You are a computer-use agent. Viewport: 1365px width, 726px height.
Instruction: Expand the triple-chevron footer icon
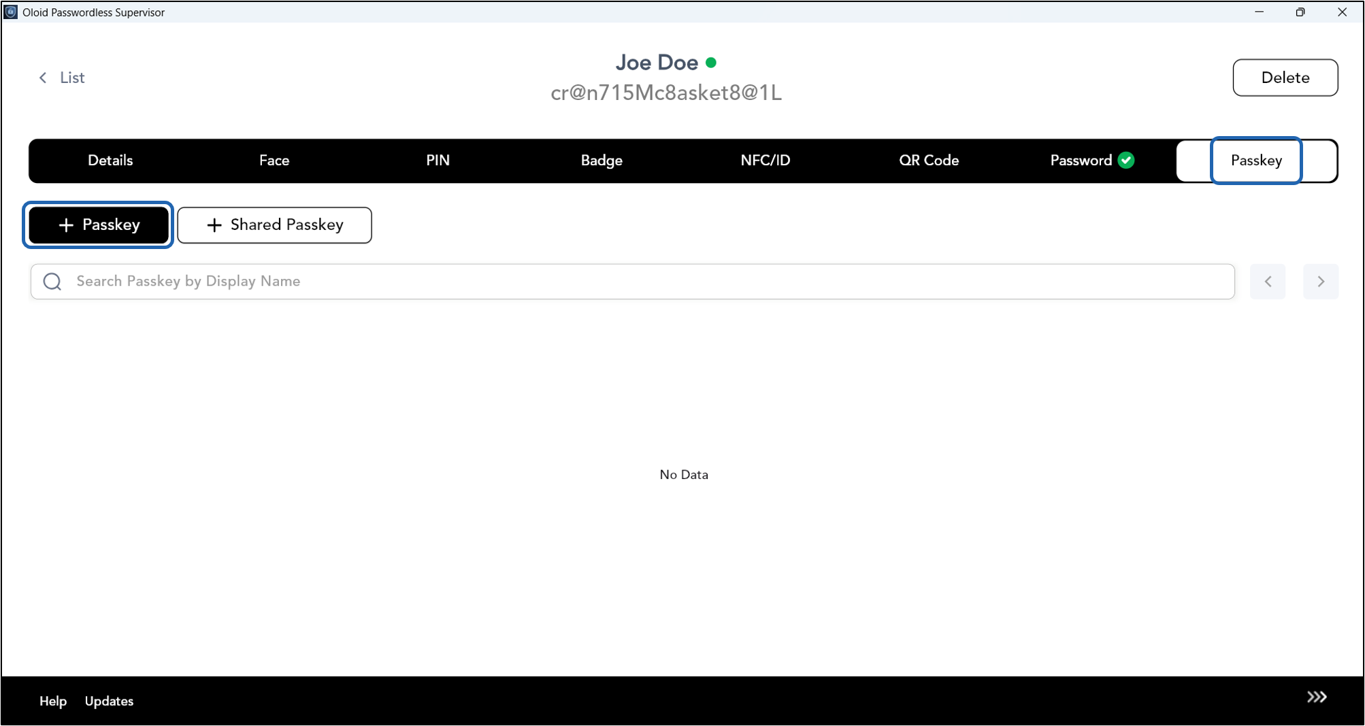point(1317,697)
